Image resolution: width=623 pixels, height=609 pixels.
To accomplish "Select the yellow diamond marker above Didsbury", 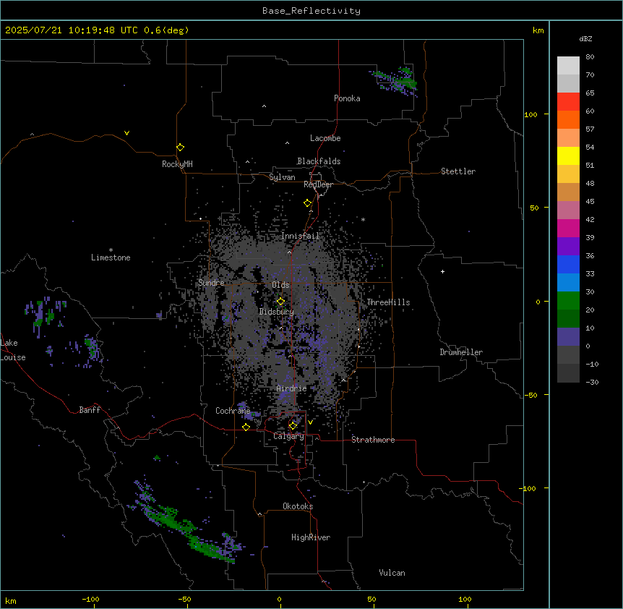I will click(281, 302).
